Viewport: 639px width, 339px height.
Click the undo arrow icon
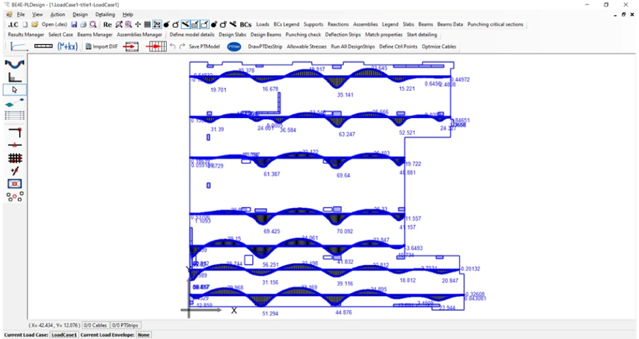click(173, 47)
